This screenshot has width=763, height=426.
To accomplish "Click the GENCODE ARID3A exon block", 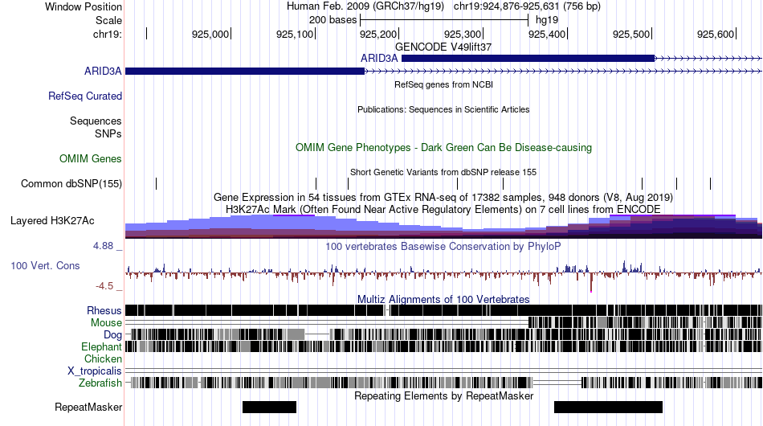I will pyautogui.click(x=528, y=59).
